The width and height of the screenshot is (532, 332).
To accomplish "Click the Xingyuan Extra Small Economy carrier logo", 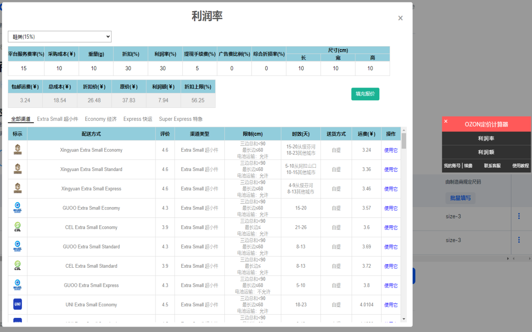I will (17, 150).
